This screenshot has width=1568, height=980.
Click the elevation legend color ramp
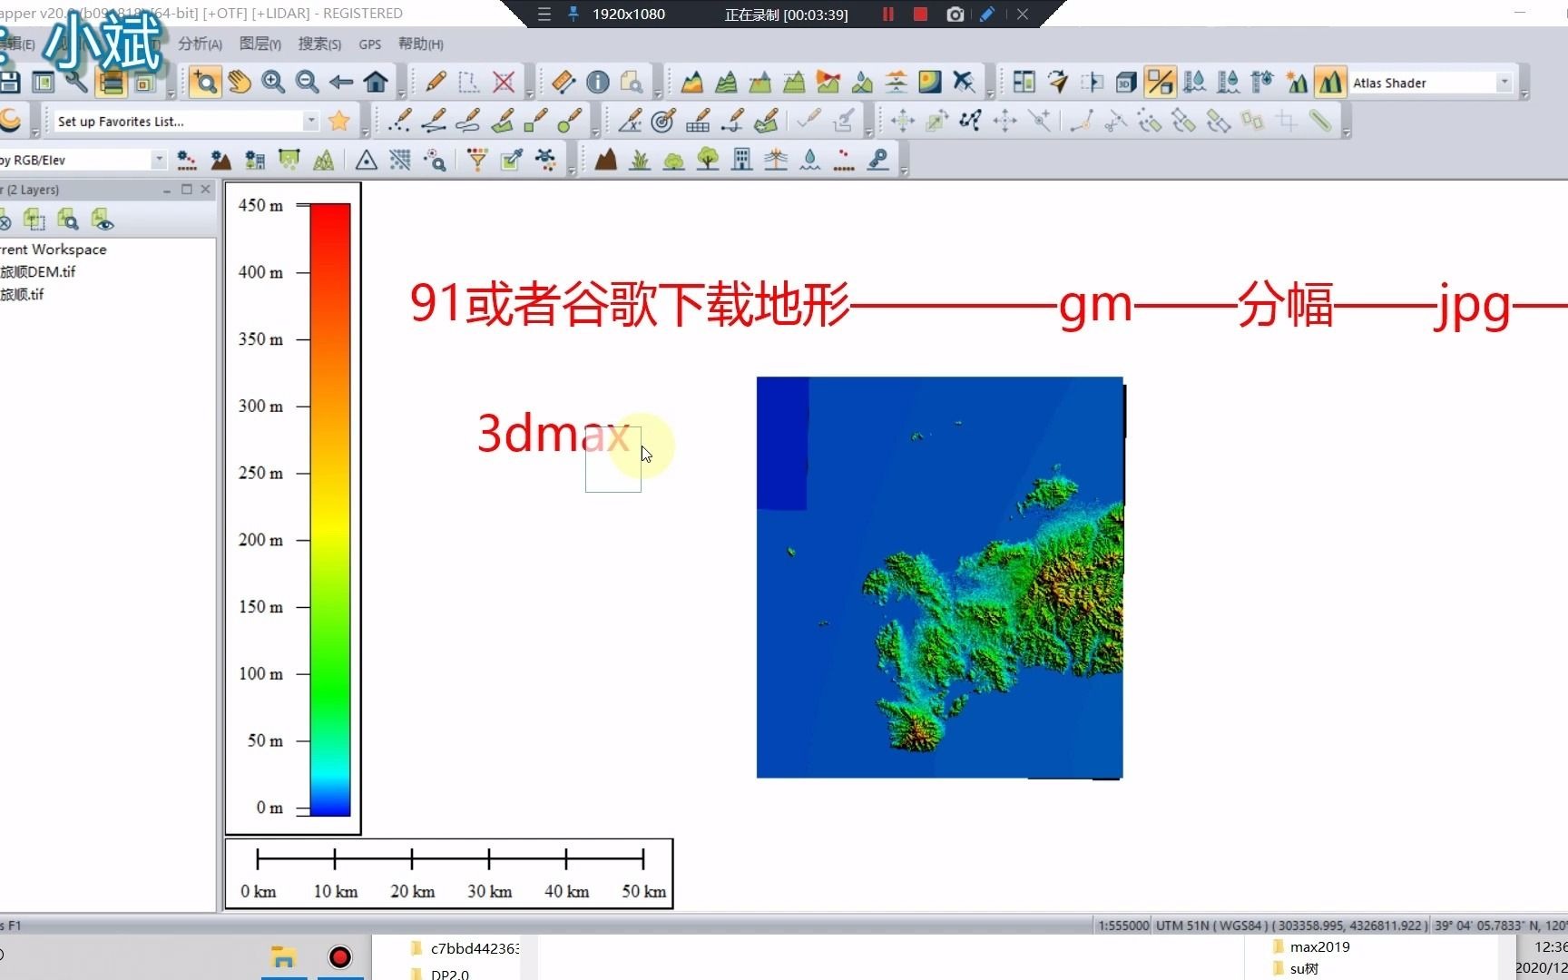pos(330,509)
